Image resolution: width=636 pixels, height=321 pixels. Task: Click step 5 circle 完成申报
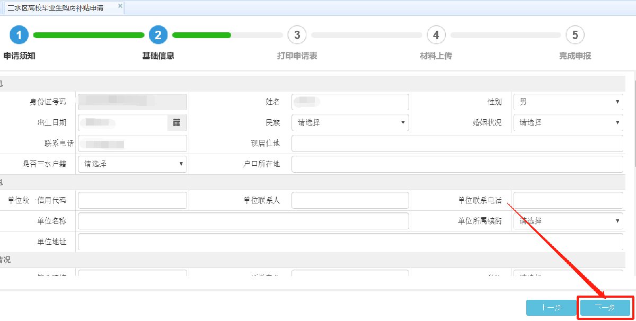tap(575, 35)
